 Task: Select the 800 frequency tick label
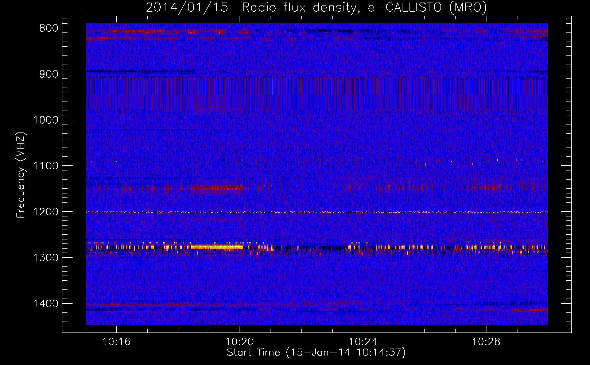click(x=49, y=28)
